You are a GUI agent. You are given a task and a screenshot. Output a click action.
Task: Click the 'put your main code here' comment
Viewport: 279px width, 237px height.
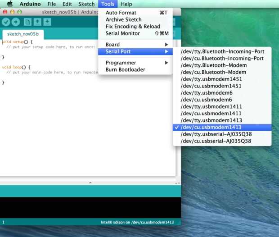pos(52,73)
